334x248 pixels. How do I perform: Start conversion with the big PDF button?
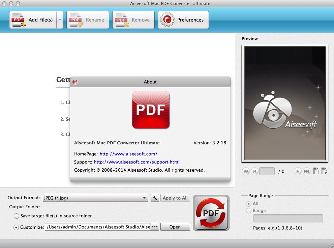click(x=211, y=213)
